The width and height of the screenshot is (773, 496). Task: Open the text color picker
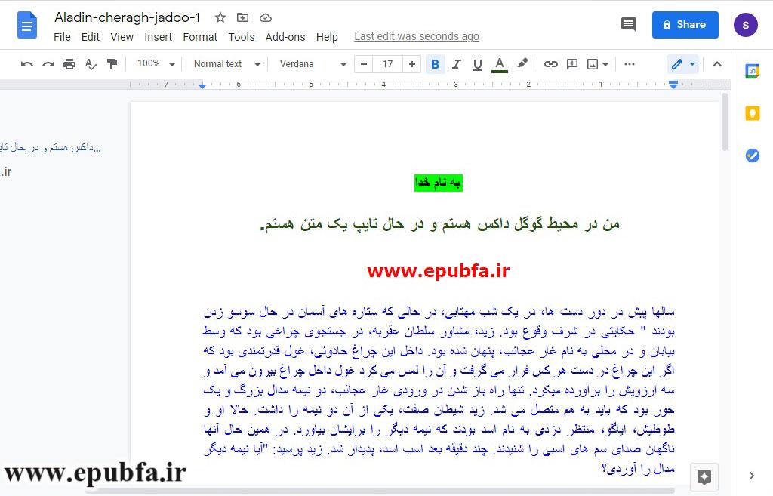click(x=500, y=64)
